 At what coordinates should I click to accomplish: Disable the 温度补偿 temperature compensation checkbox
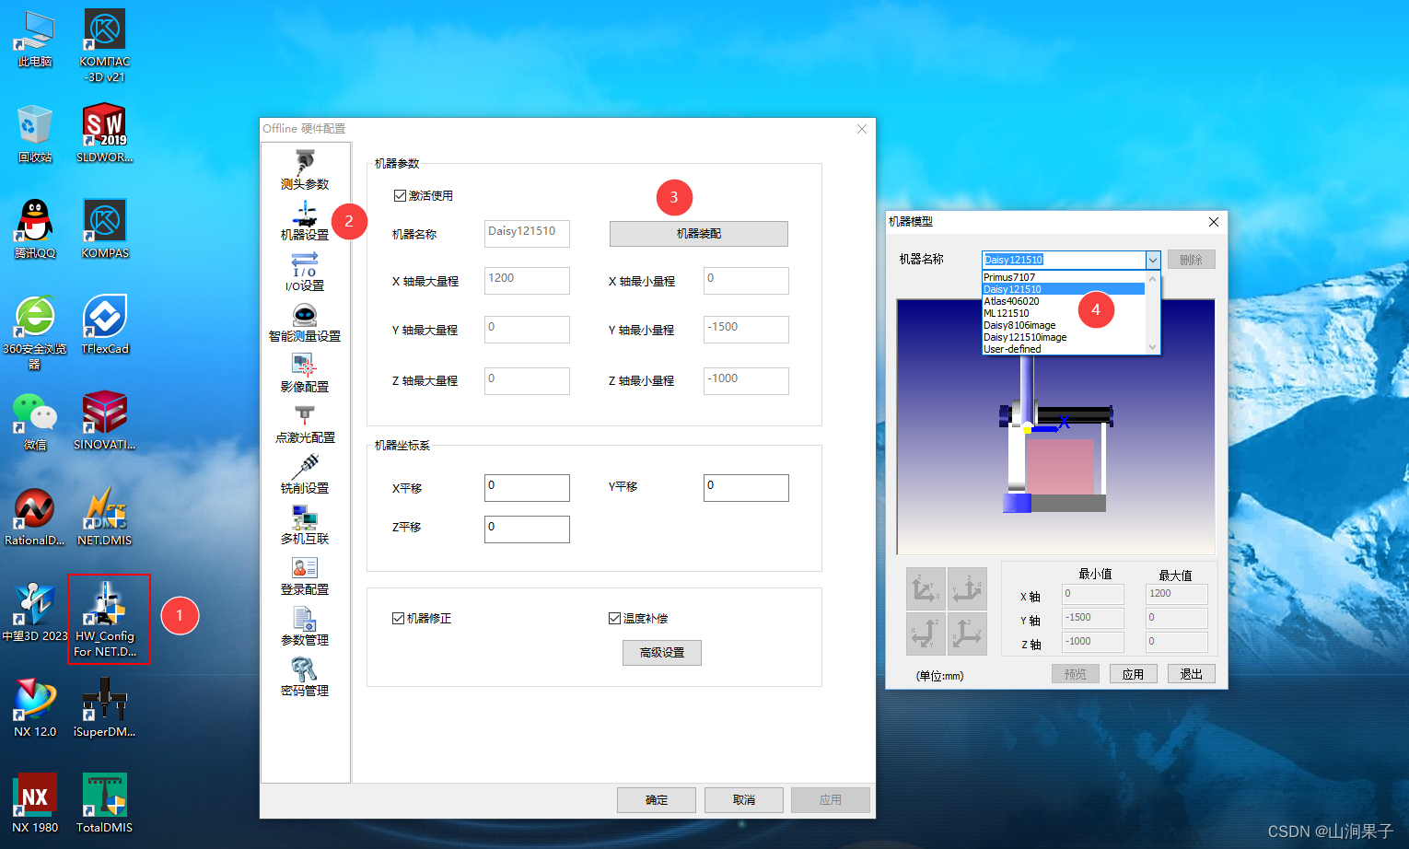(613, 618)
